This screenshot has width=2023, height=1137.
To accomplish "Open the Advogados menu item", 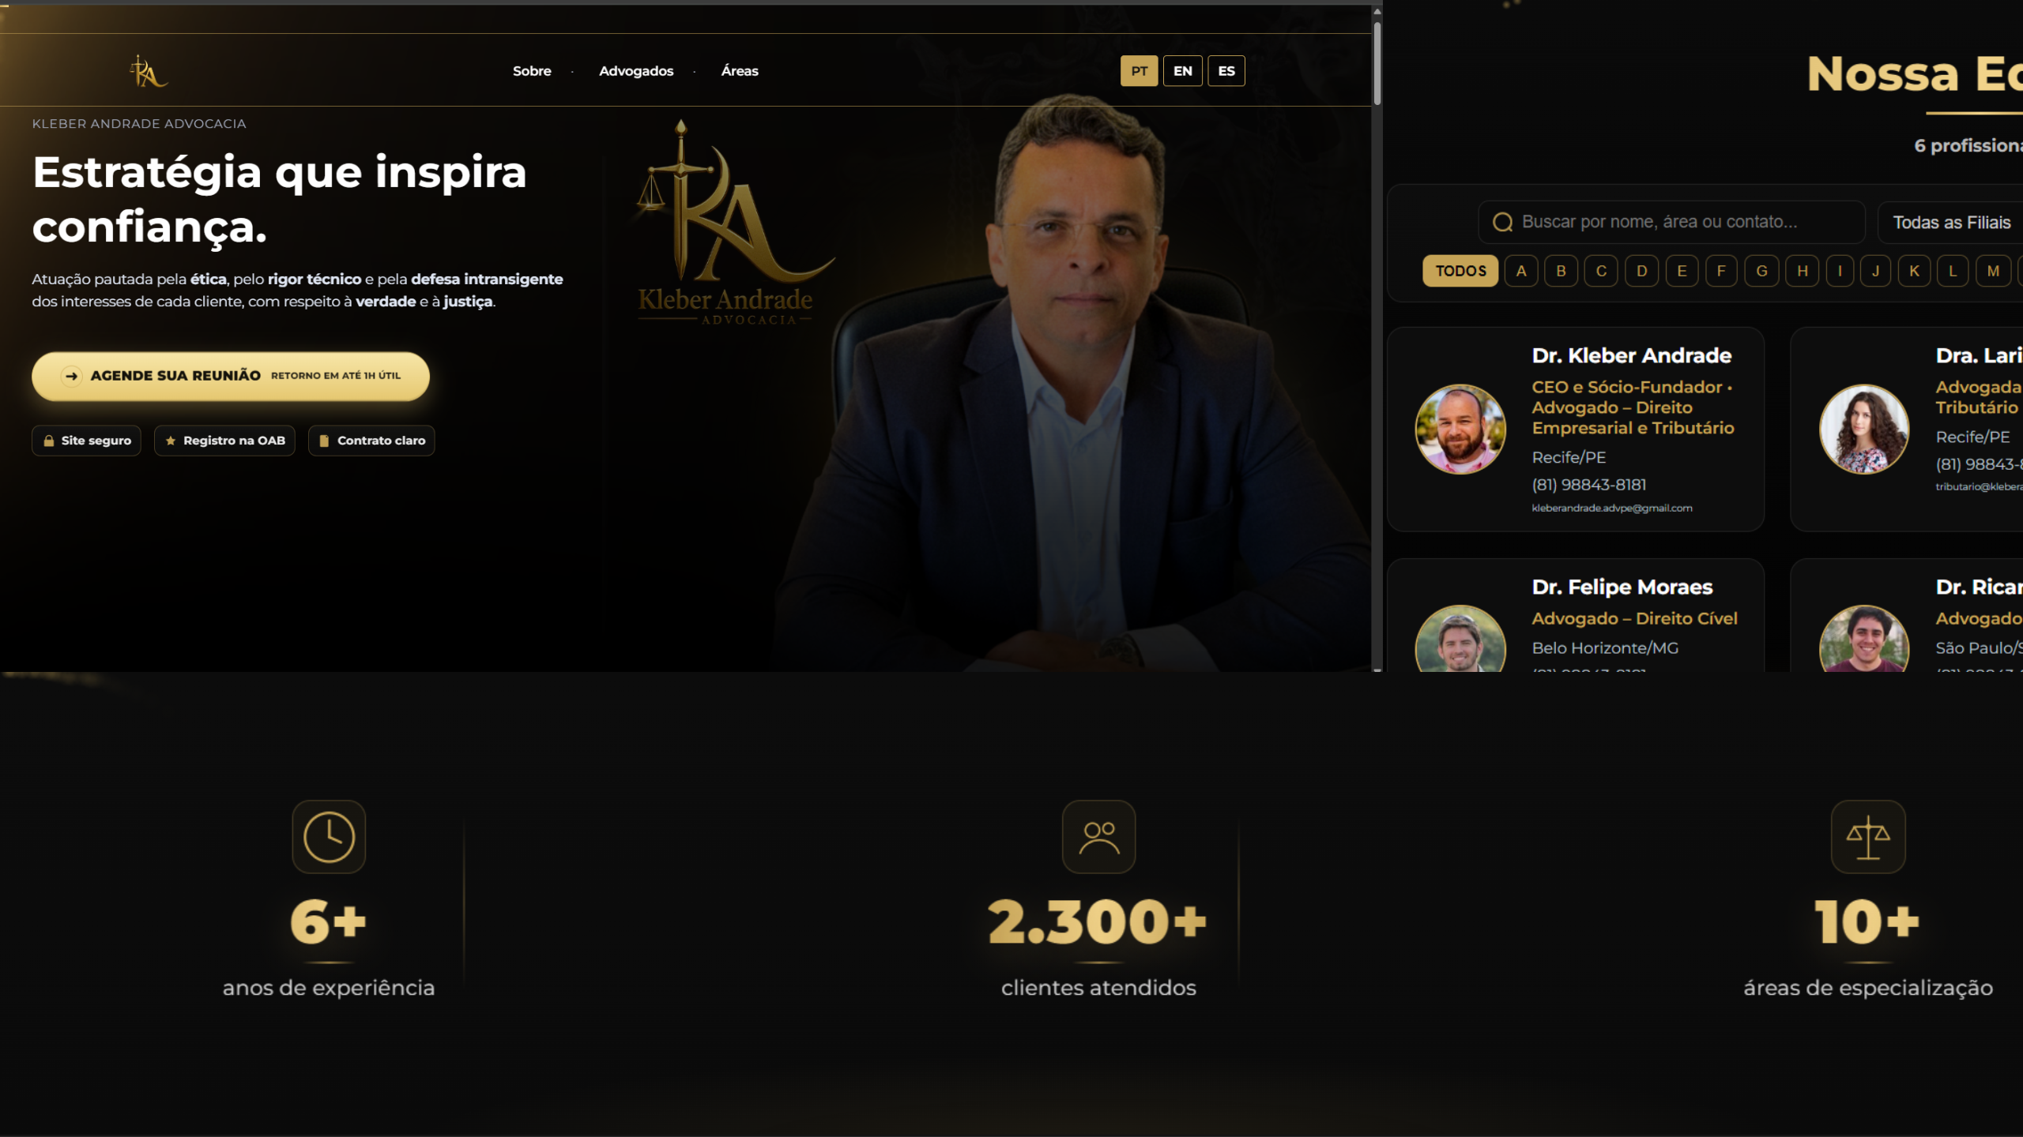I will 636,71.
